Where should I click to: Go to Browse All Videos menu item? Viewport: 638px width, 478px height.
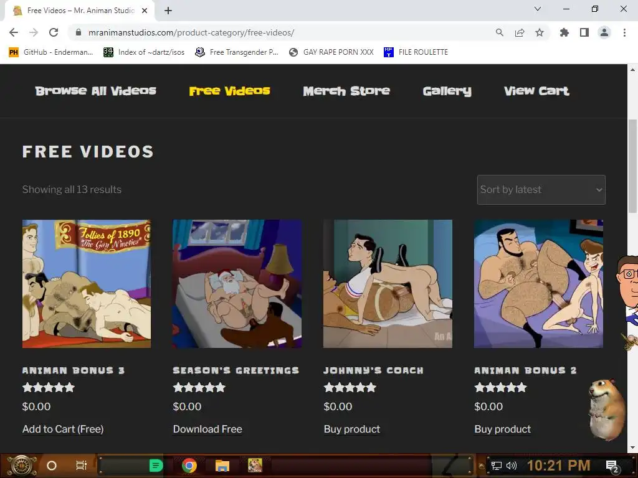click(x=95, y=91)
